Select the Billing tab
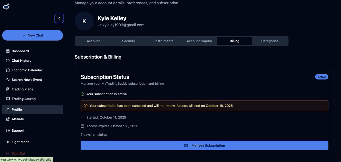 pos(234,41)
